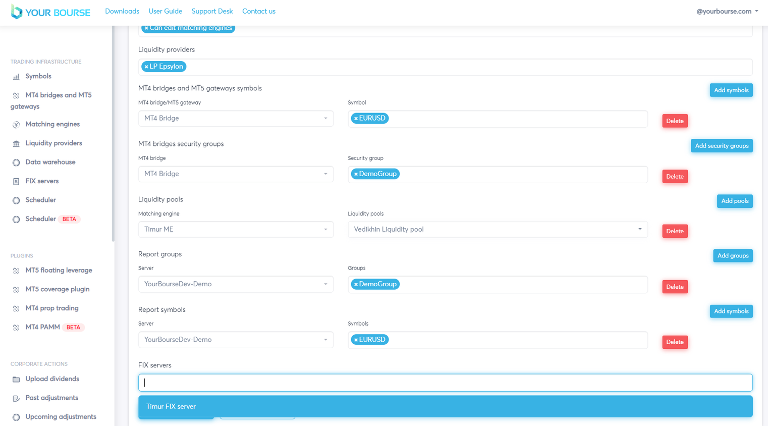Remove EURUSD tag from Report symbols field
Screen dimensions: 768x426
[x=356, y=340]
